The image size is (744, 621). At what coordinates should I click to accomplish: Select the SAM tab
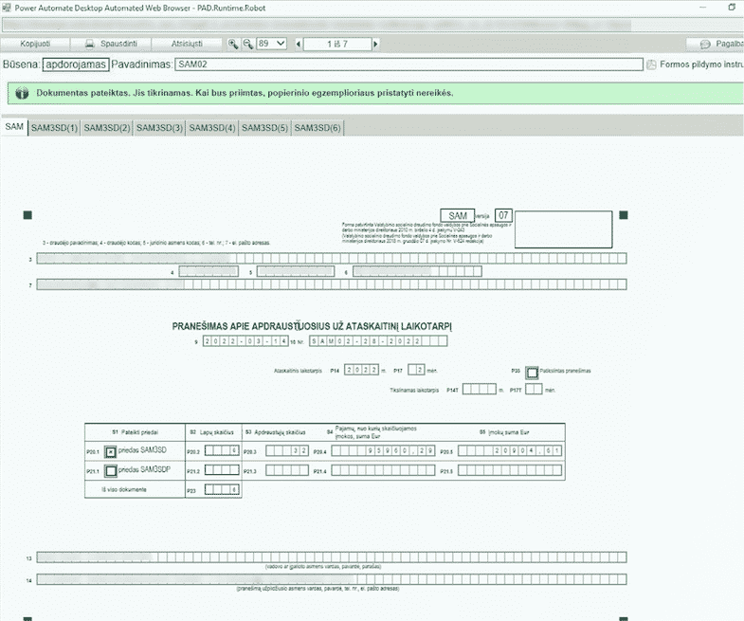click(13, 127)
